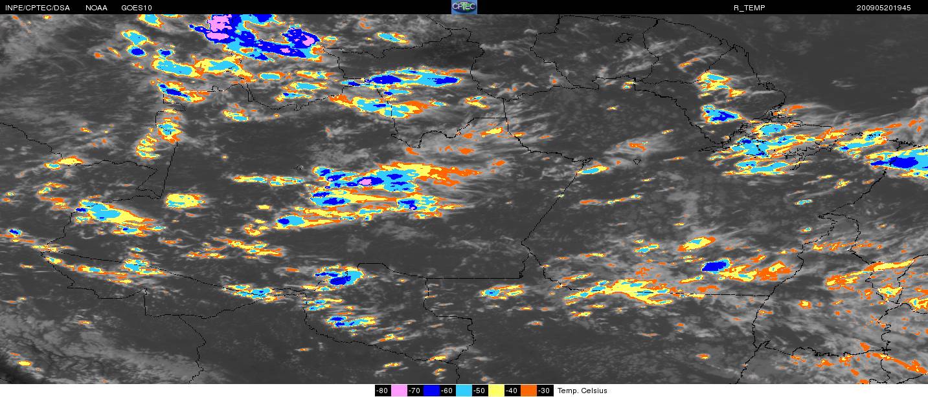Click the -60 legend temperature label
This screenshot has width=928, height=397.
pyautogui.click(x=447, y=391)
